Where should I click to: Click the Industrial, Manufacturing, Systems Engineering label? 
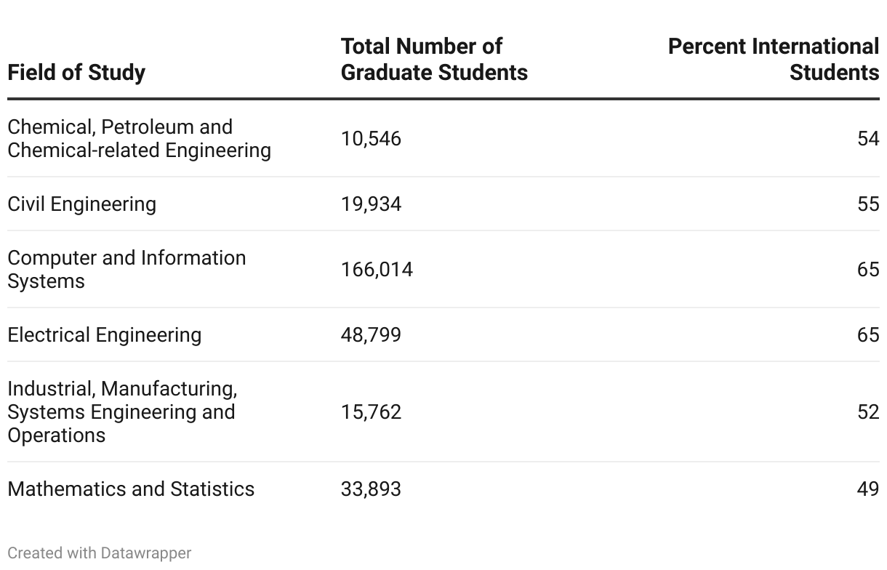pyautogui.click(x=122, y=412)
